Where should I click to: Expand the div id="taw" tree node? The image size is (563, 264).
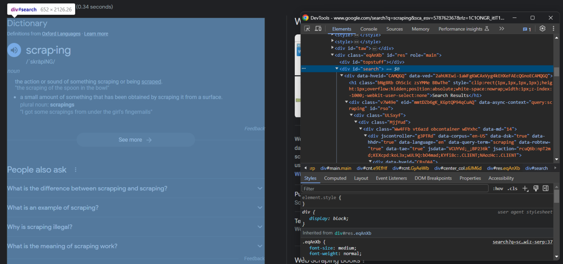[x=332, y=48]
